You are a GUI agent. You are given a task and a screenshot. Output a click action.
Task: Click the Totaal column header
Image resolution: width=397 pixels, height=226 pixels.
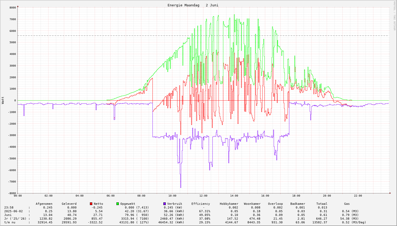coord(322,204)
